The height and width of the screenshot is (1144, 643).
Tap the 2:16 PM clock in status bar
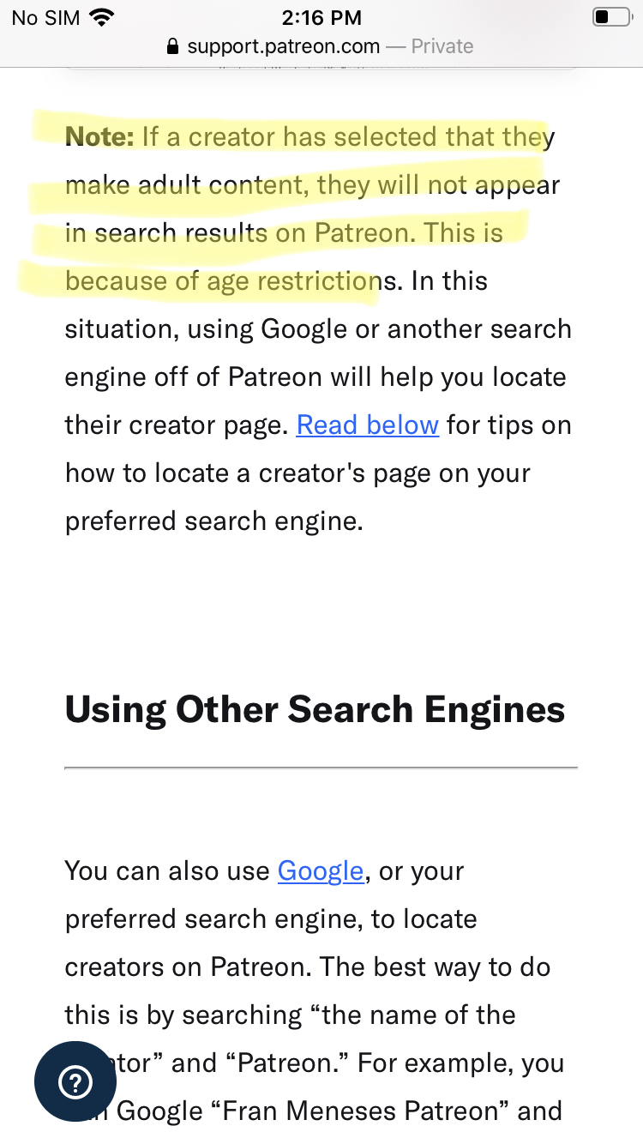321,17
